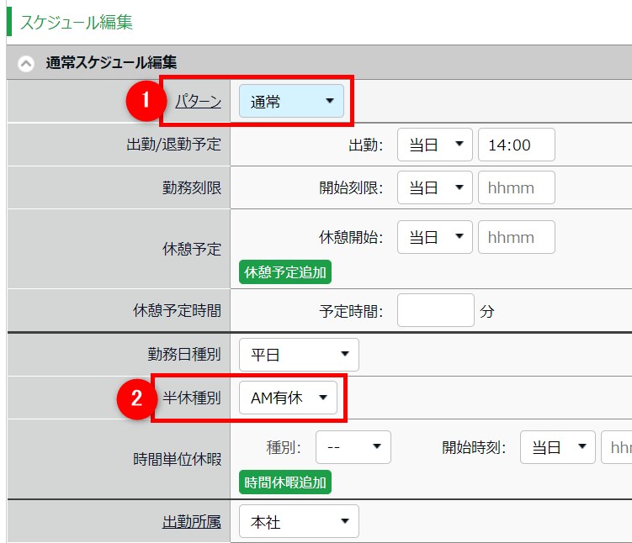Click the 出勤 time field showing 14:00
The image size is (632, 543).
[x=516, y=145]
